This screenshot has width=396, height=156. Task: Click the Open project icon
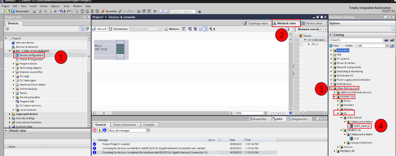point(8,11)
